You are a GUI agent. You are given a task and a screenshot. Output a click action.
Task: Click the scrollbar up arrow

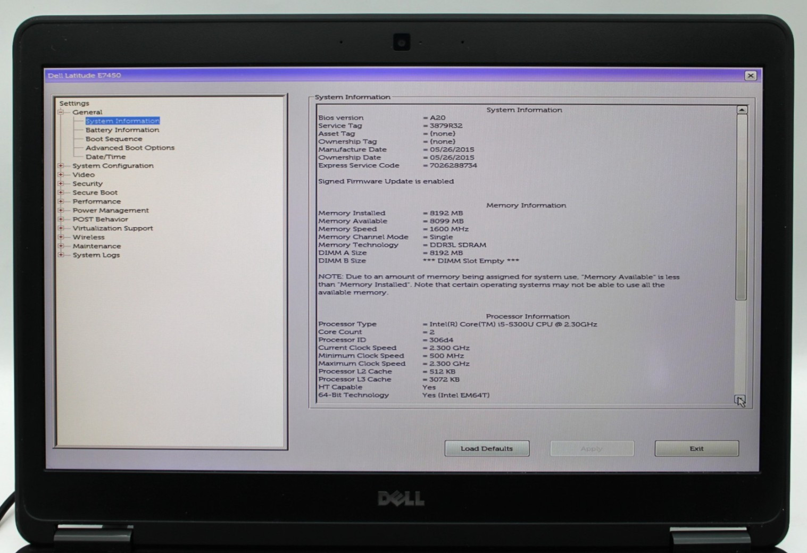point(742,110)
